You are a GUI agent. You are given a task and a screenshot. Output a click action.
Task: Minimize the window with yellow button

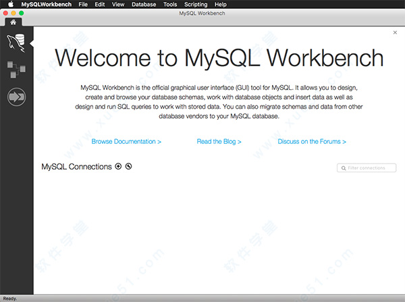tap(13, 13)
